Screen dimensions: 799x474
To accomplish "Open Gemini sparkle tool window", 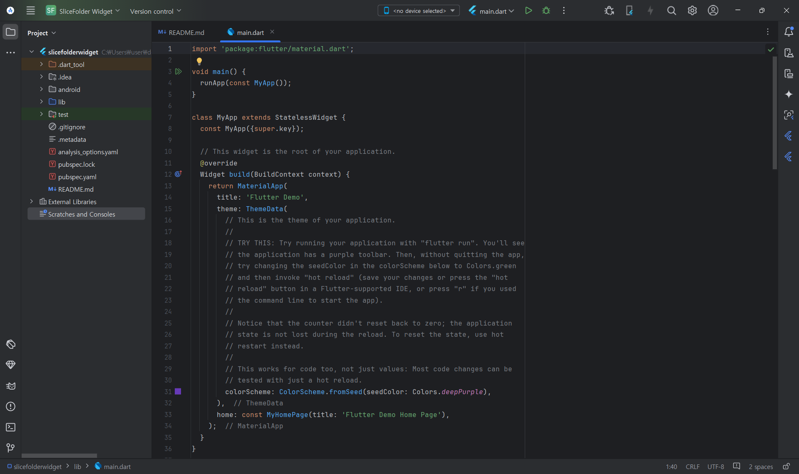I will click(789, 94).
